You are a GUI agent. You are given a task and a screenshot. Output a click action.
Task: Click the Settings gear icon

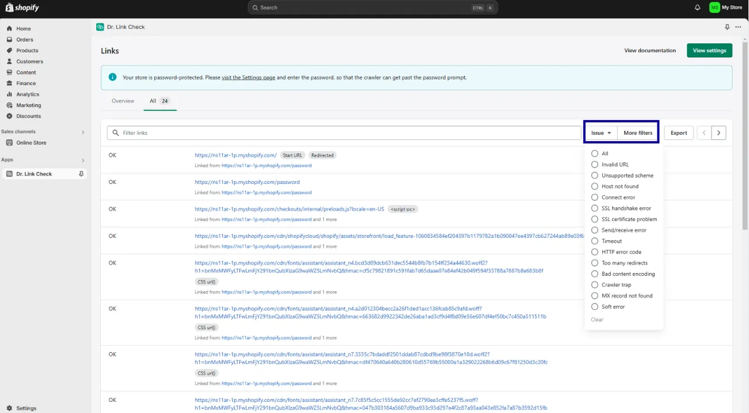pyautogui.click(x=9, y=408)
